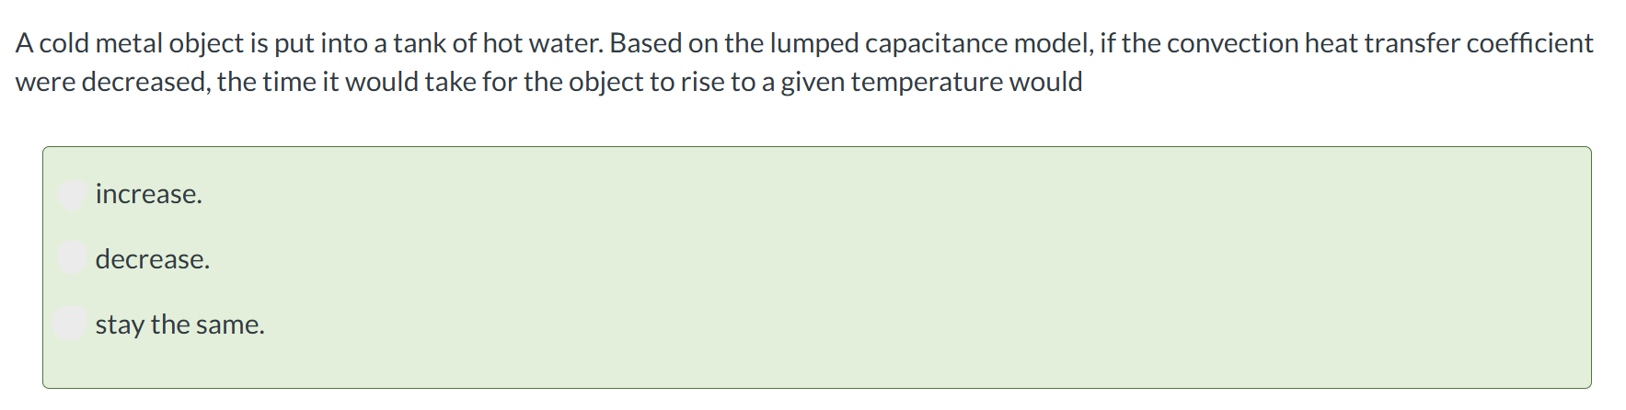Click the word "time" in second line

289,82
